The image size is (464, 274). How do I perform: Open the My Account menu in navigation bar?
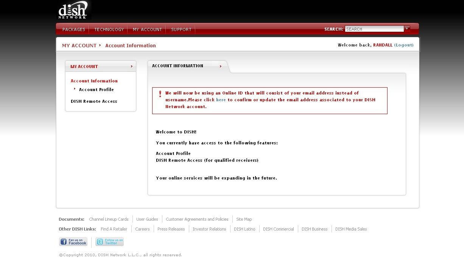(147, 29)
